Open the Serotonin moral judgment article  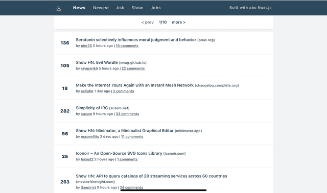[136, 40]
